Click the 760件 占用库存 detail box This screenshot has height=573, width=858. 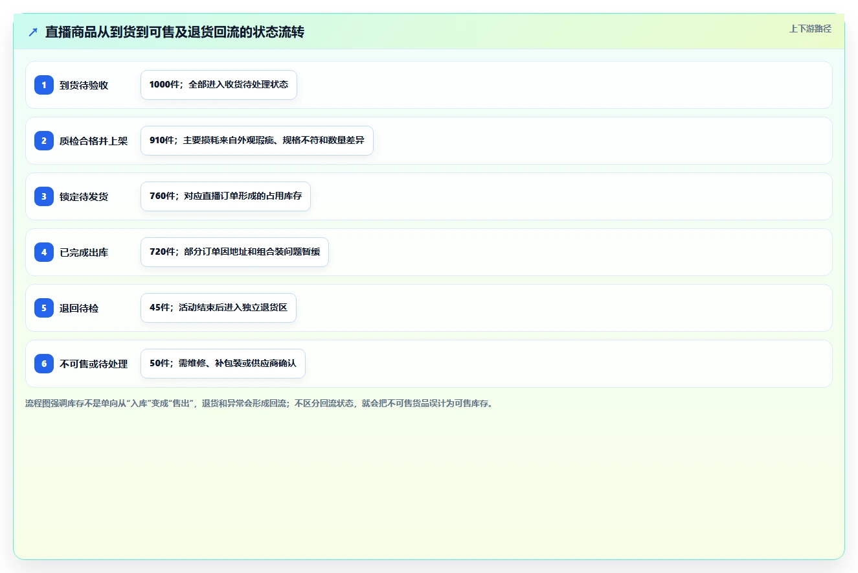click(x=225, y=196)
